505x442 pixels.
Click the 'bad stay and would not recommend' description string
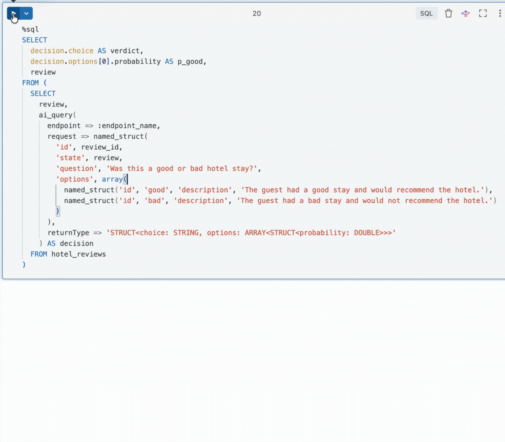click(365, 201)
